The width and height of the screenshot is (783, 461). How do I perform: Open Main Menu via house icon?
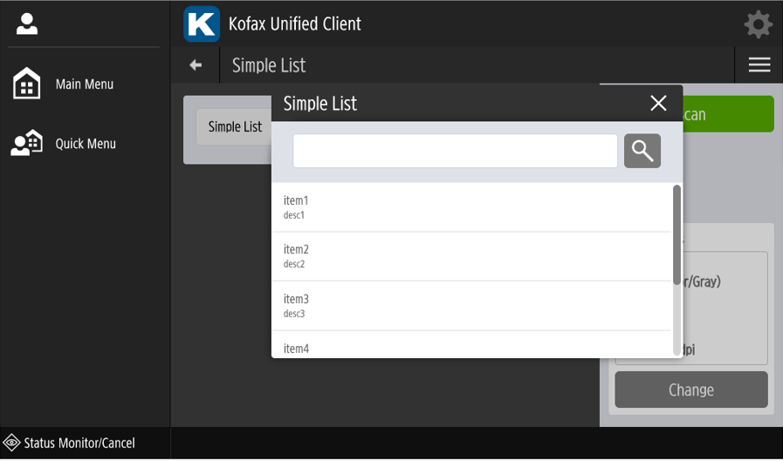[27, 84]
